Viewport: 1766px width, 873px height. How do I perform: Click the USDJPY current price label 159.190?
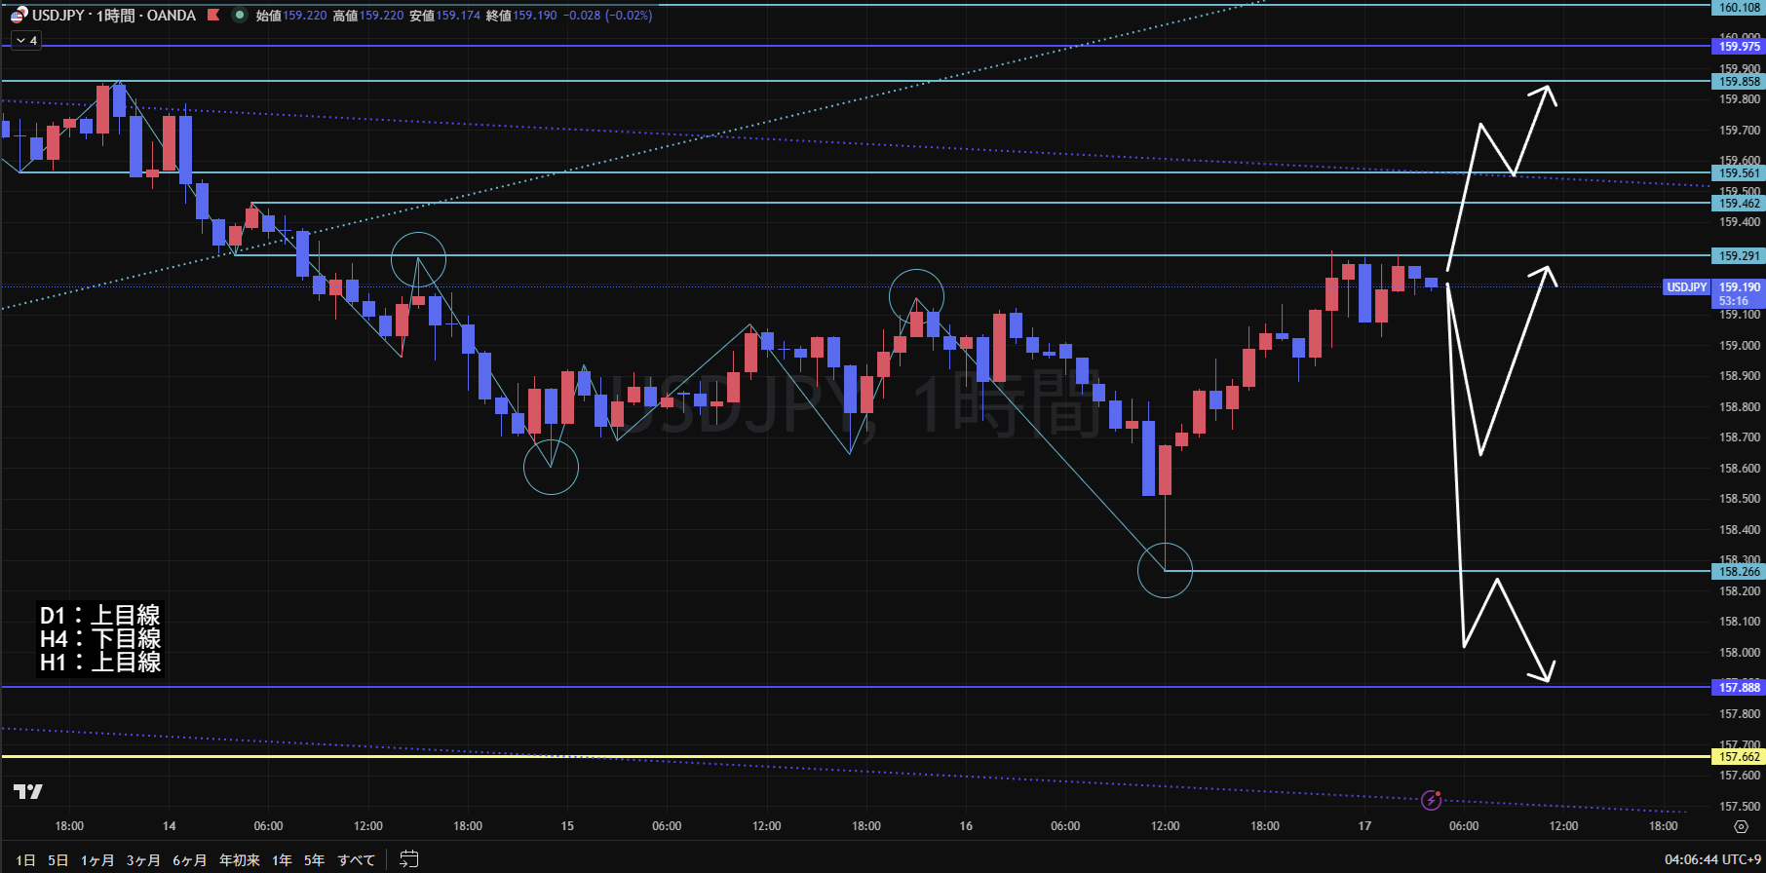coord(1738,287)
